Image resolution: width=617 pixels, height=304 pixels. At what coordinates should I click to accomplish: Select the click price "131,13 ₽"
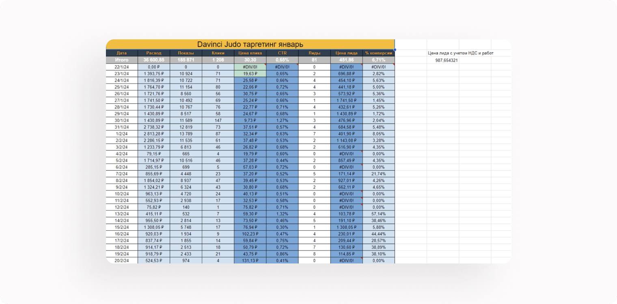250,261
